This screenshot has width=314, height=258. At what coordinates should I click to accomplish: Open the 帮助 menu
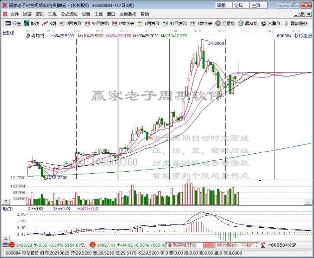145,14
